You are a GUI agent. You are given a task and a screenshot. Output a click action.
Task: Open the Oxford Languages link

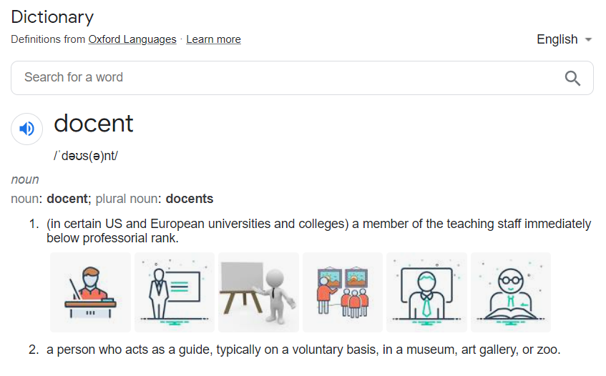[x=132, y=39]
